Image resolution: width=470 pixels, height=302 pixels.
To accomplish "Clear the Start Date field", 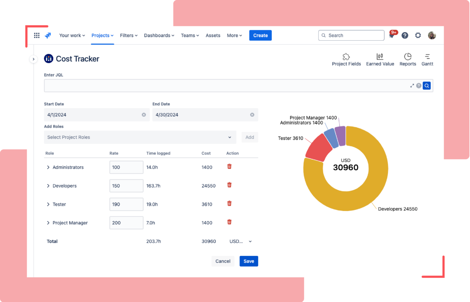I will 144,114.
